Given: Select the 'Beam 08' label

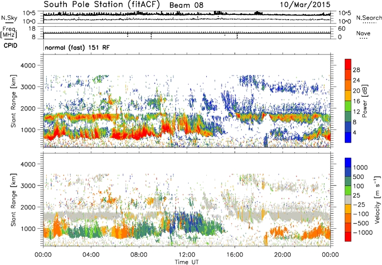Looking at the screenshot, I should pos(186,5).
